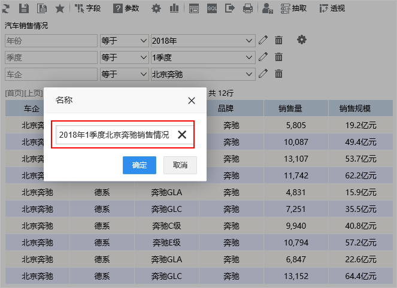The image size is (397, 288).
Task: Click the sales value 7,251
Action: point(296,209)
